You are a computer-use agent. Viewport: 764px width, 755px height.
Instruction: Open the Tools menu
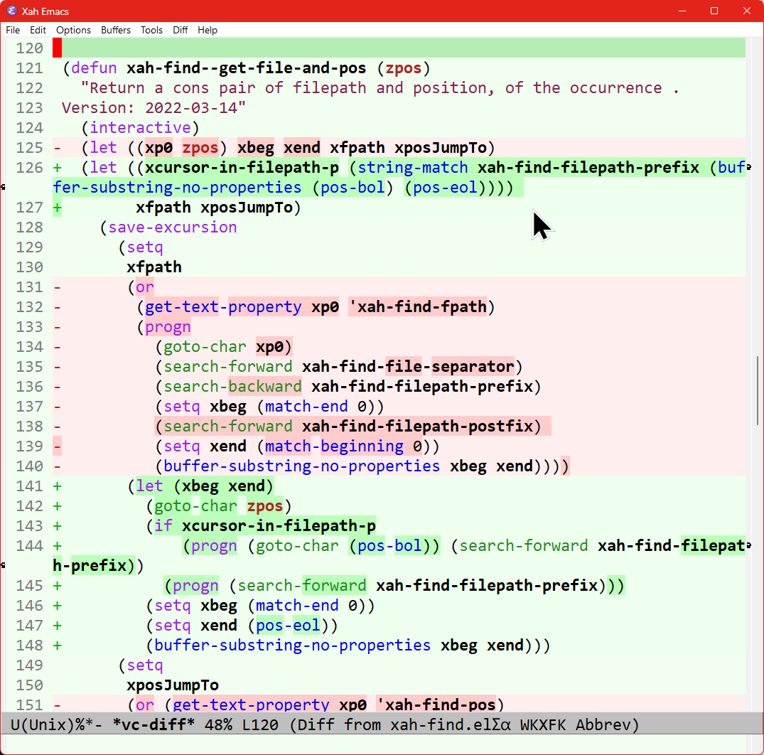click(x=151, y=31)
